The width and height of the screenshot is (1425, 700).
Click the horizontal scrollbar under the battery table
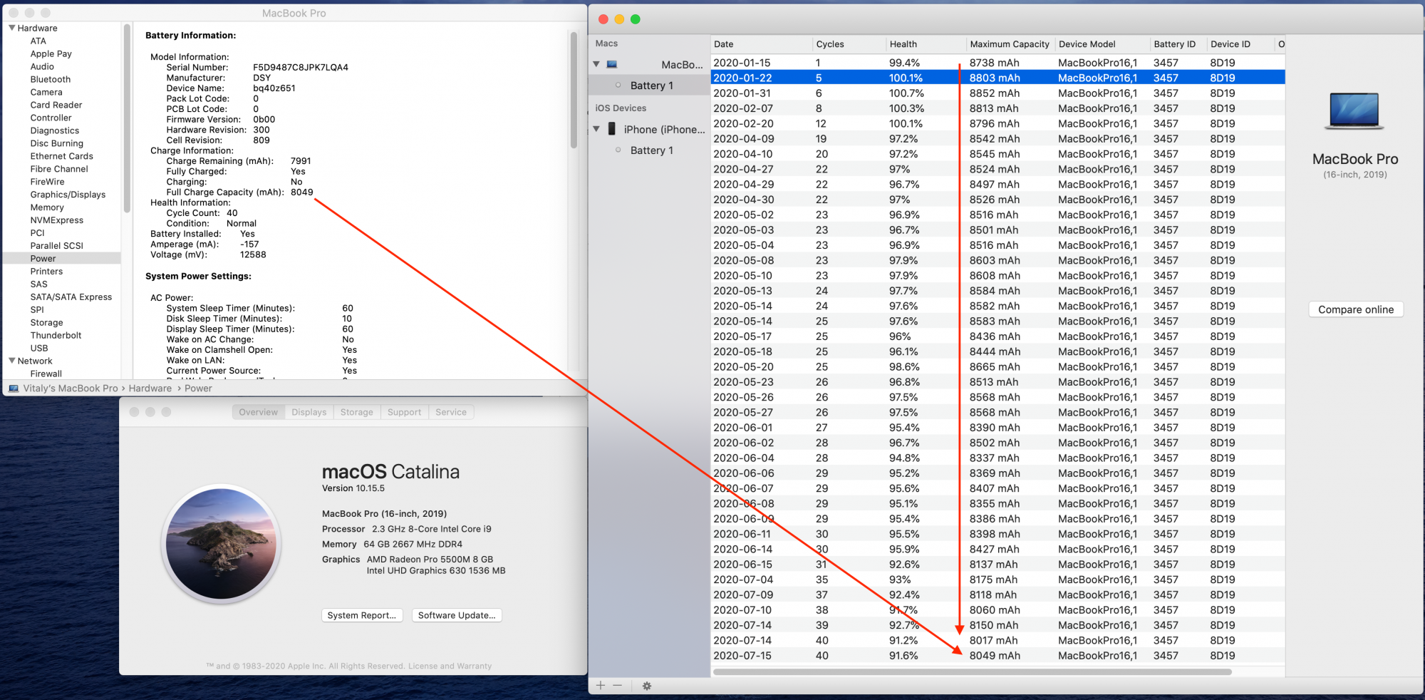click(x=973, y=671)
